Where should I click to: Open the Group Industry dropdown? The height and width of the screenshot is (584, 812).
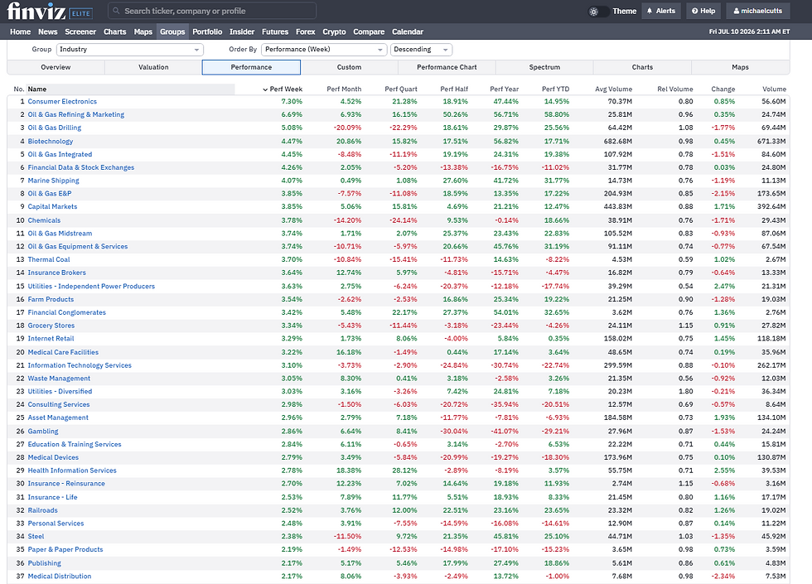[129, 50]
